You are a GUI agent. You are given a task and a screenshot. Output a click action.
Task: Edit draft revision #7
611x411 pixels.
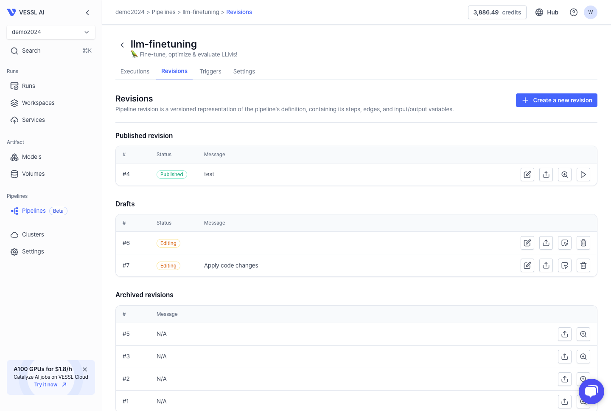pyautogui.click(x=527, y=265)
